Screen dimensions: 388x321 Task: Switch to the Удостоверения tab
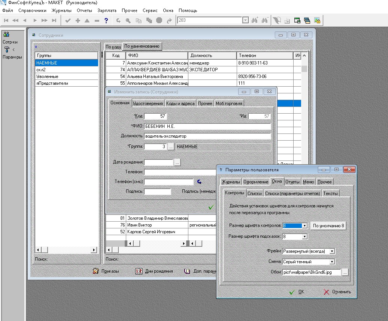(148, 103)
